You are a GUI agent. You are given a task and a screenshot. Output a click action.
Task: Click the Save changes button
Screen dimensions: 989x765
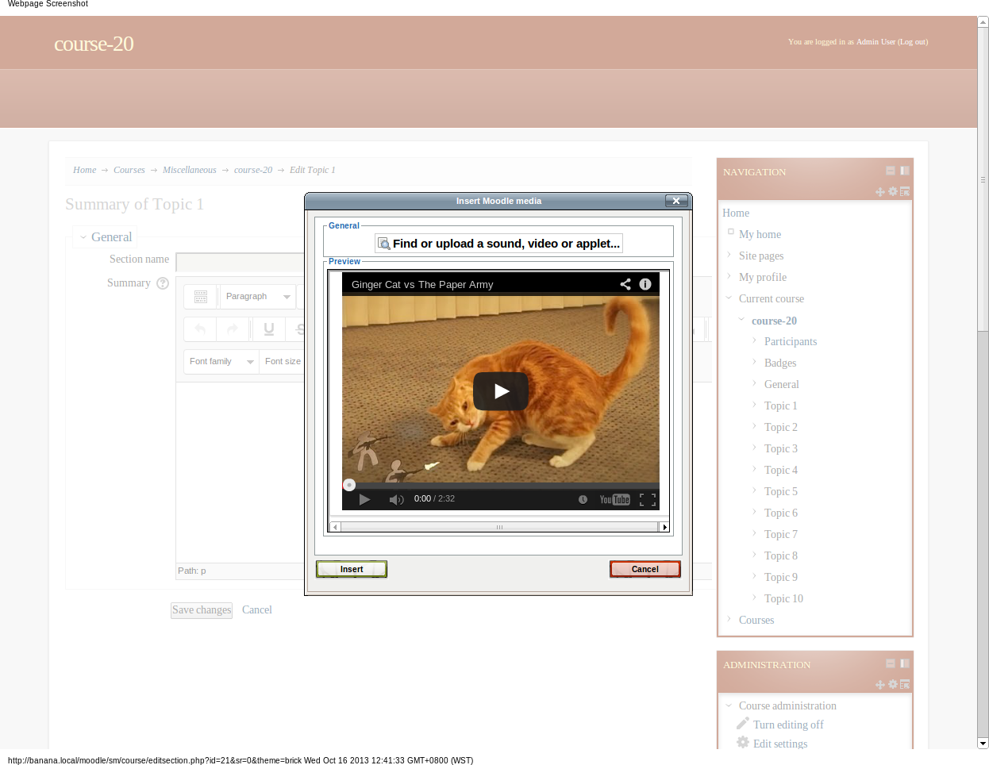[x=202, y=610]
